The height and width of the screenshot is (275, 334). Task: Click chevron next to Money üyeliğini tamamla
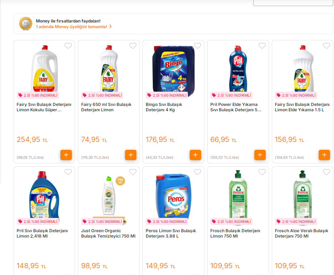110,27
